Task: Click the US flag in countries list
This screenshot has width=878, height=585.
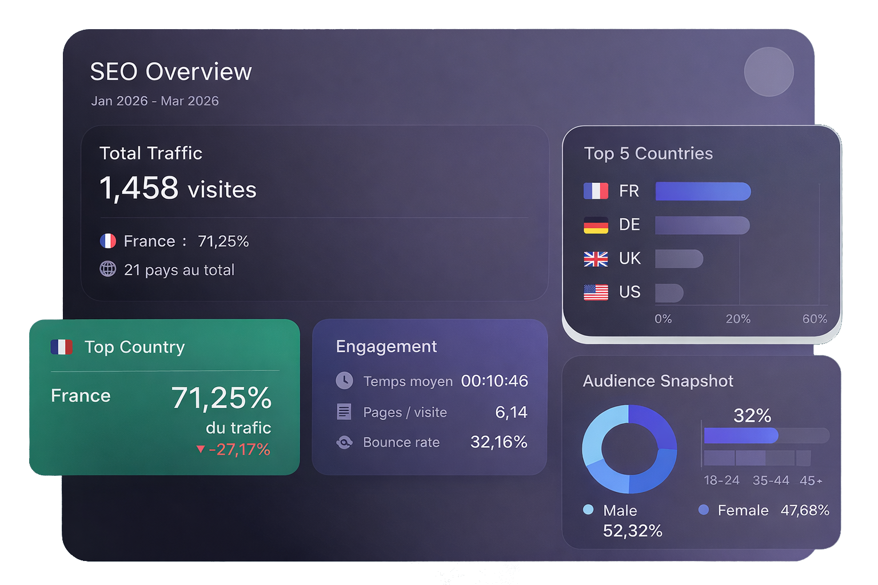Action: (596, 292)
